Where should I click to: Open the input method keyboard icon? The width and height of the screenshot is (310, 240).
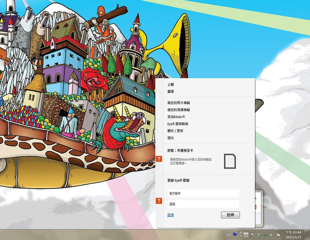tap(229, 235)
